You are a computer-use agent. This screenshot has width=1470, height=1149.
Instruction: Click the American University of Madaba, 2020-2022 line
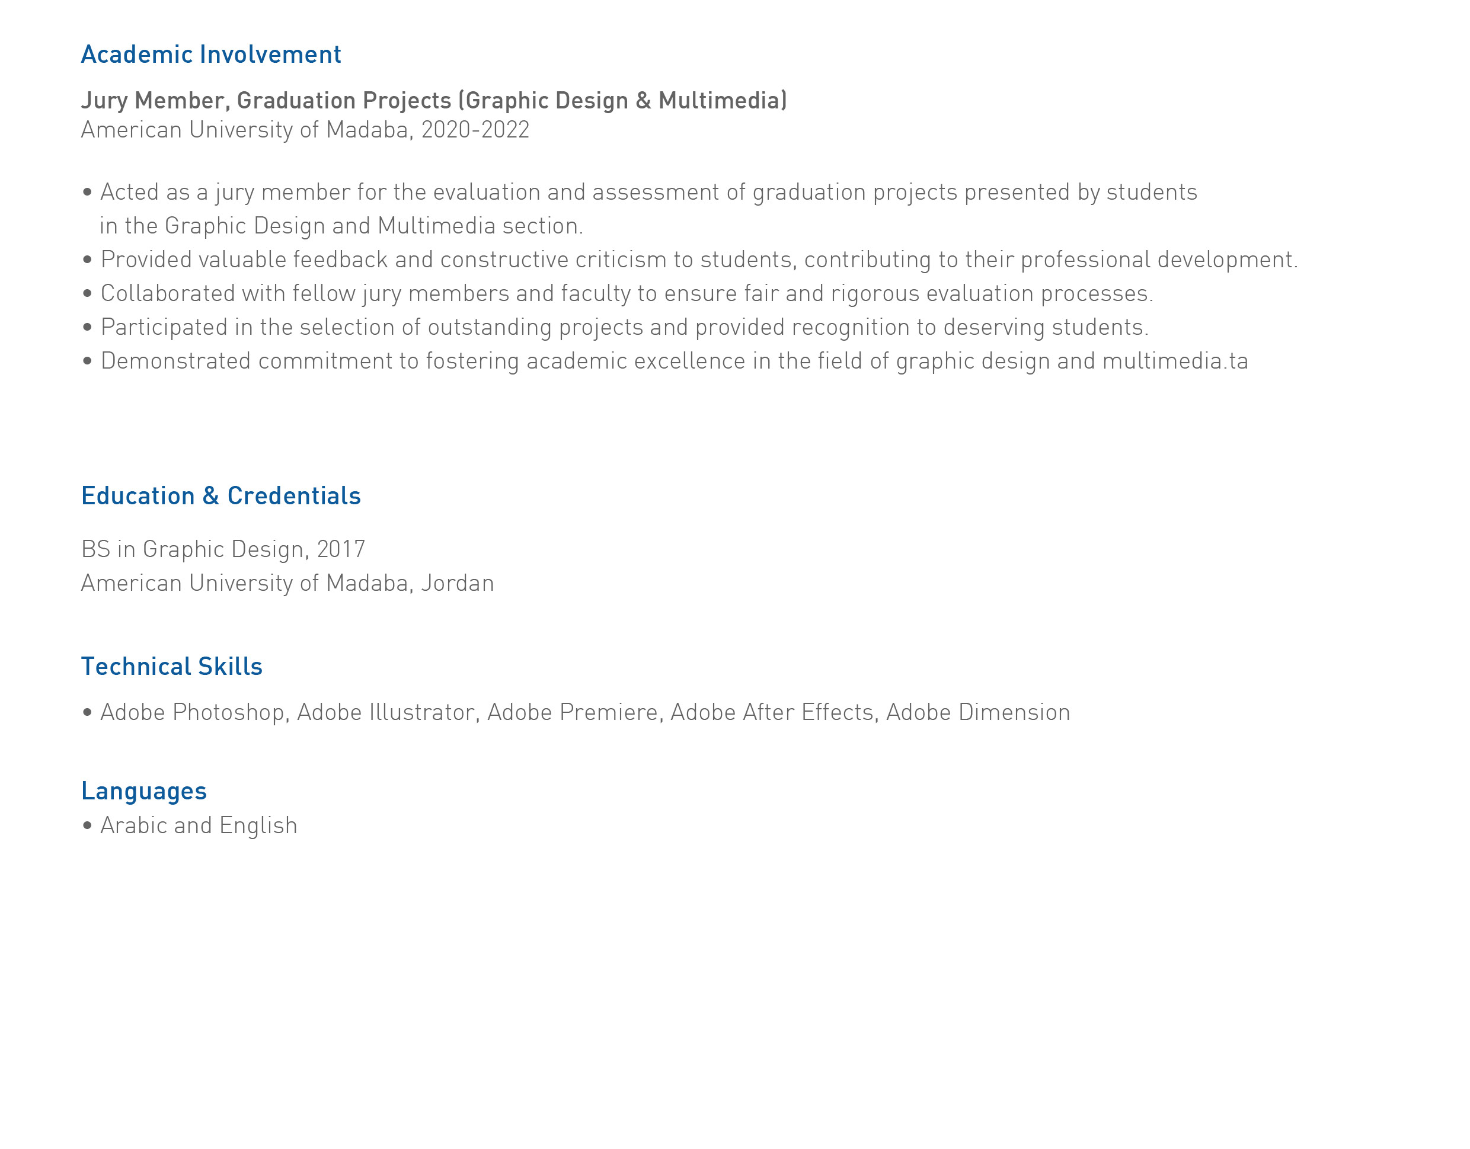pyautogui.click(x=305, y=130)
